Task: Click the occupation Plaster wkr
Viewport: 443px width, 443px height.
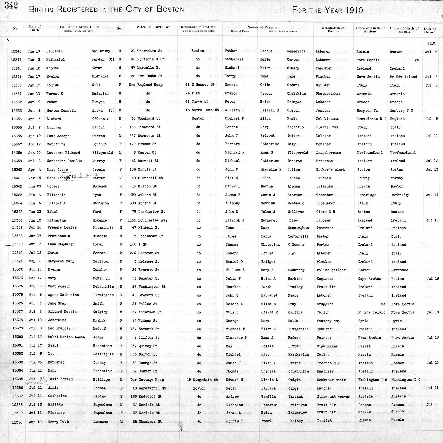Action: pos(327,127)
